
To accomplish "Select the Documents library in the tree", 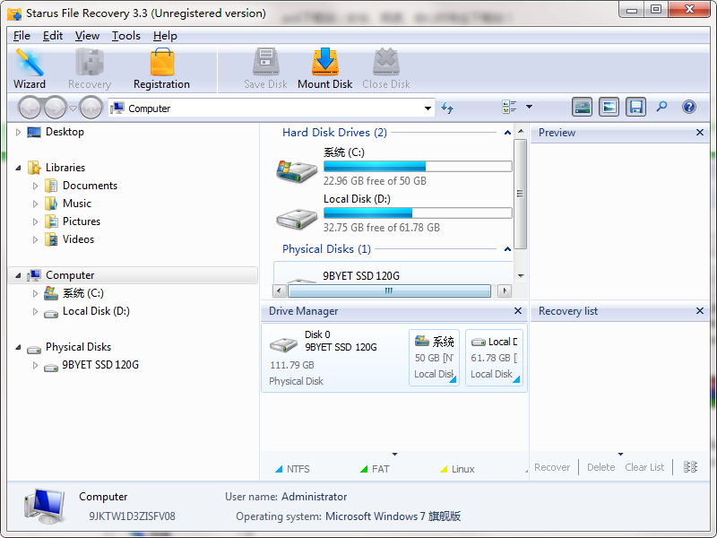I will [90, 186].
